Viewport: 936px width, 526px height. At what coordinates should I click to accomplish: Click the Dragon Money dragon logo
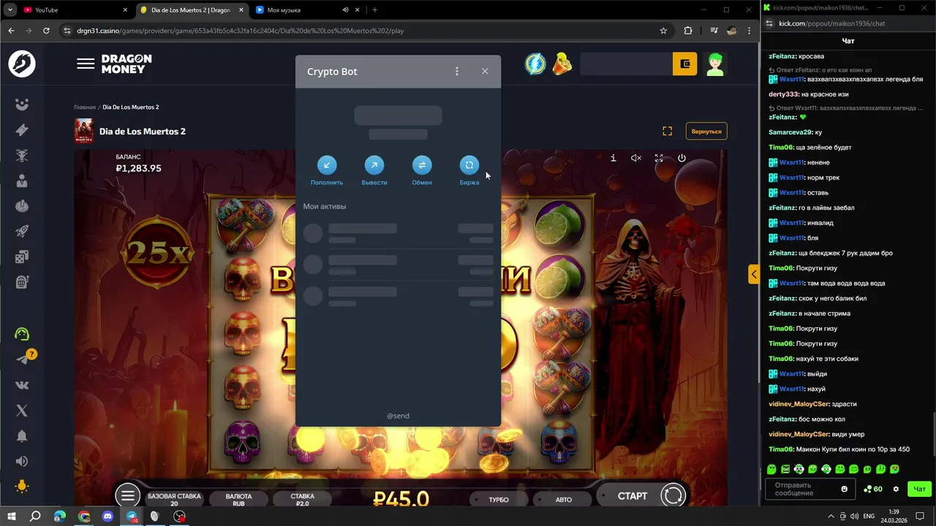tap(22, 64)
